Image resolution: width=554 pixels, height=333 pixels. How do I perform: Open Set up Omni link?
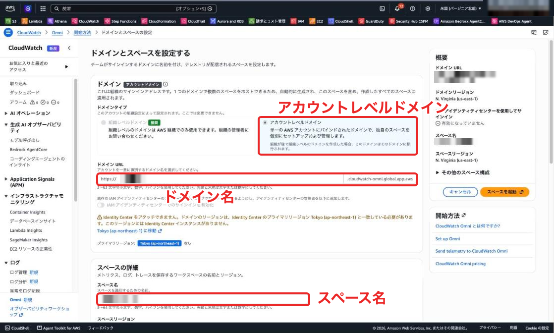tap(447, 239)
